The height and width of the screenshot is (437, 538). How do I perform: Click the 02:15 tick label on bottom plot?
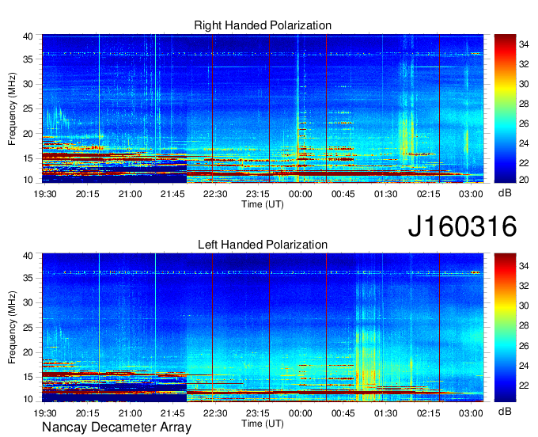point(428,413)
